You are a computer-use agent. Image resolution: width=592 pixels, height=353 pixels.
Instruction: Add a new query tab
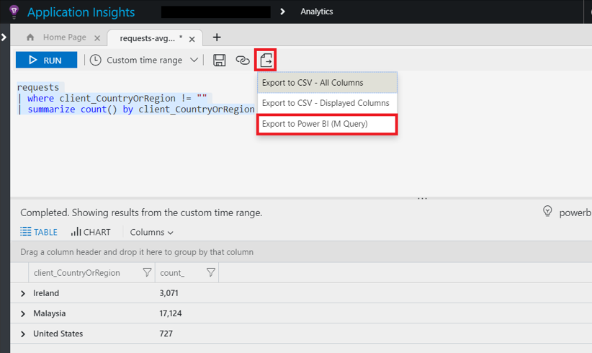tap(217, 37)
